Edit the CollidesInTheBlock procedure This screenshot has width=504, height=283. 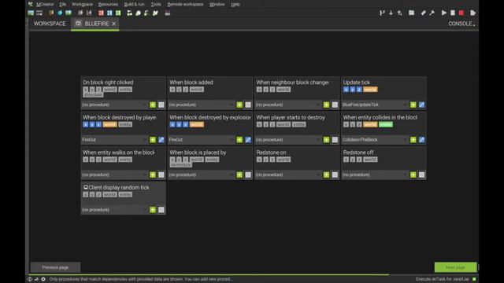(422, 140)
